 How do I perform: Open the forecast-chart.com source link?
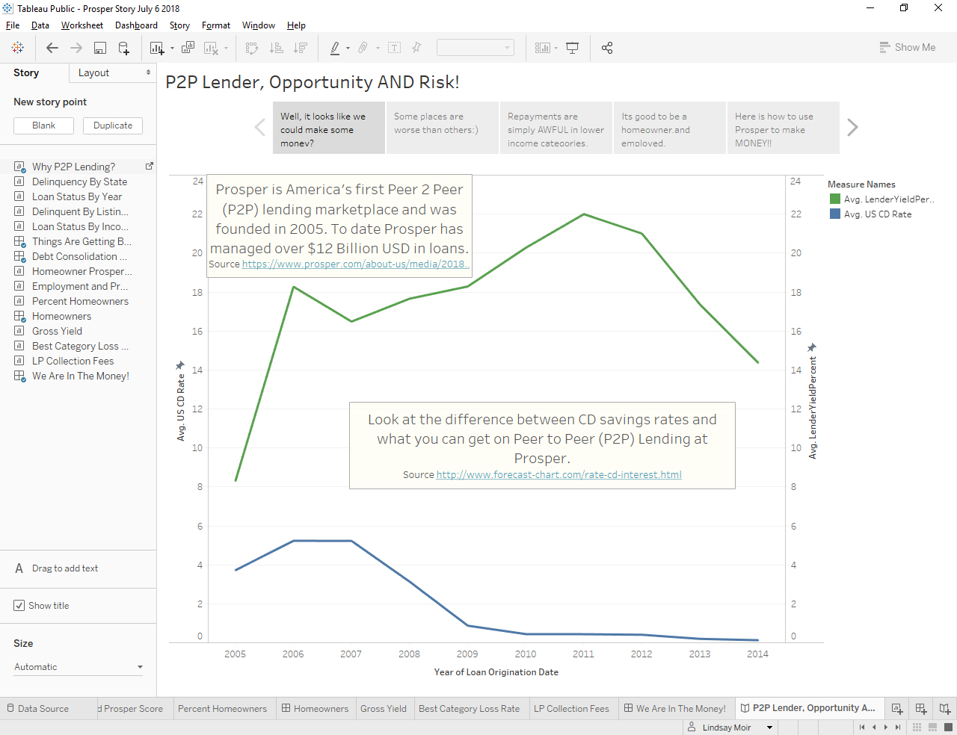pos(558,474)
